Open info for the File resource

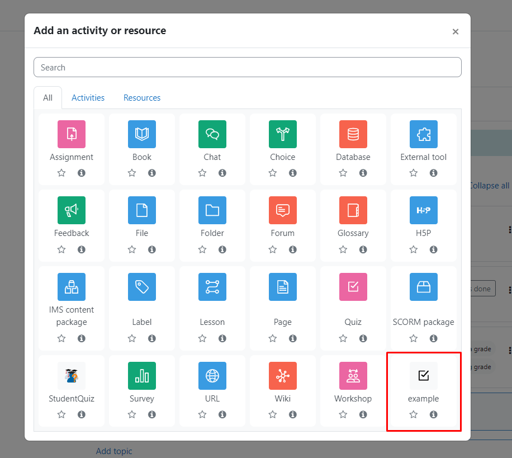[152, 249]
